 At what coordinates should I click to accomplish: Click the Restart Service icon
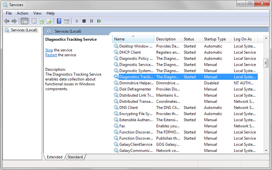[x=99, y=21]
